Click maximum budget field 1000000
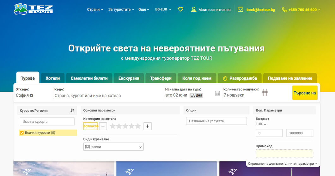The height and width of the screenshot is (176, 335). click(300, 133)
